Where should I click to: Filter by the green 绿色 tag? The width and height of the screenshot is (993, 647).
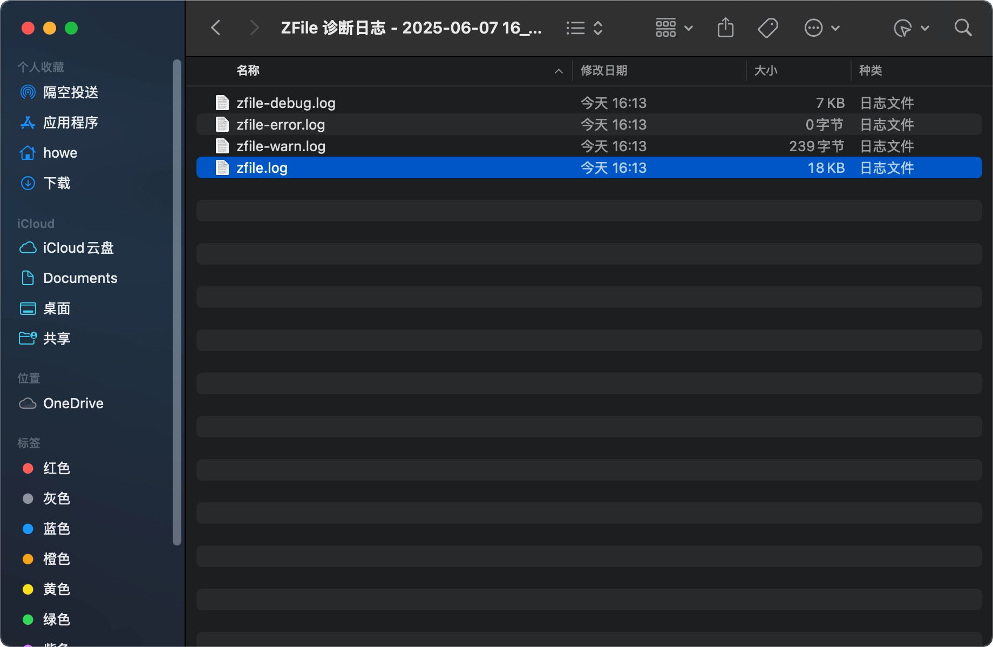tap(46, 619)
